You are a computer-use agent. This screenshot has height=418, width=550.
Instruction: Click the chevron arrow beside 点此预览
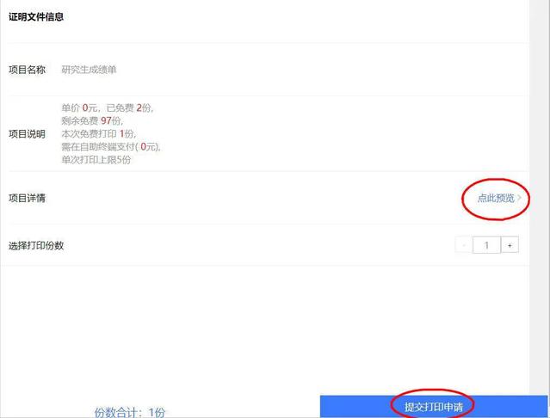(519, 198)
